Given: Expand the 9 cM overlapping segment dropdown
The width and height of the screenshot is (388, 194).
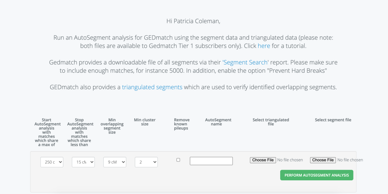Looking at the screenshot, I should [x=115, y=162].
